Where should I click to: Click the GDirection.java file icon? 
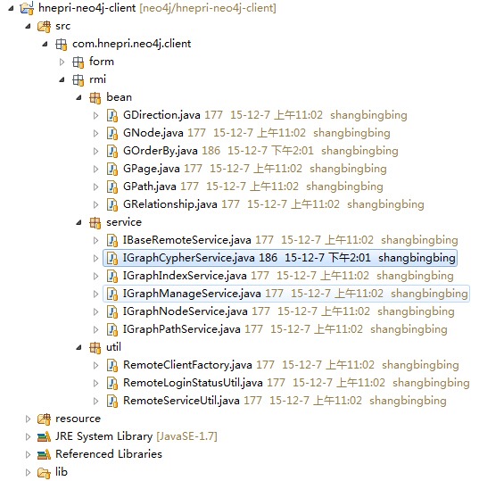click(112, 116)
